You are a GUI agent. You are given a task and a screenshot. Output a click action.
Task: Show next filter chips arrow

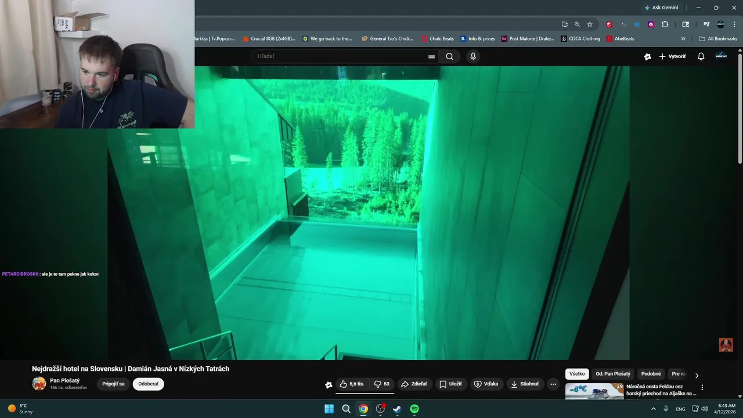pos(697,375)
